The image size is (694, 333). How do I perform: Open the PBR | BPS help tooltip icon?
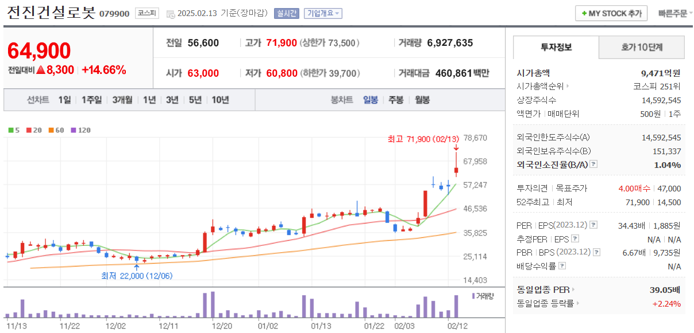pyautogui.click(x=596, y=252)
